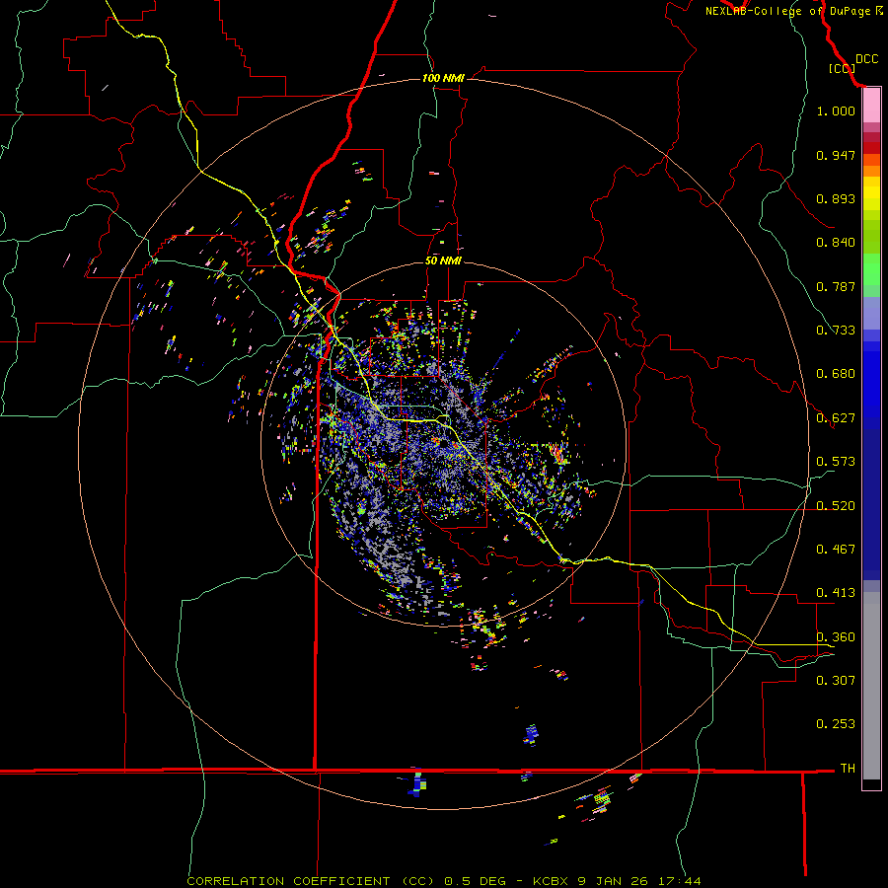Click the Correlation Coefficient KCBX caption
888x888 pixels.
coord(444,881)
